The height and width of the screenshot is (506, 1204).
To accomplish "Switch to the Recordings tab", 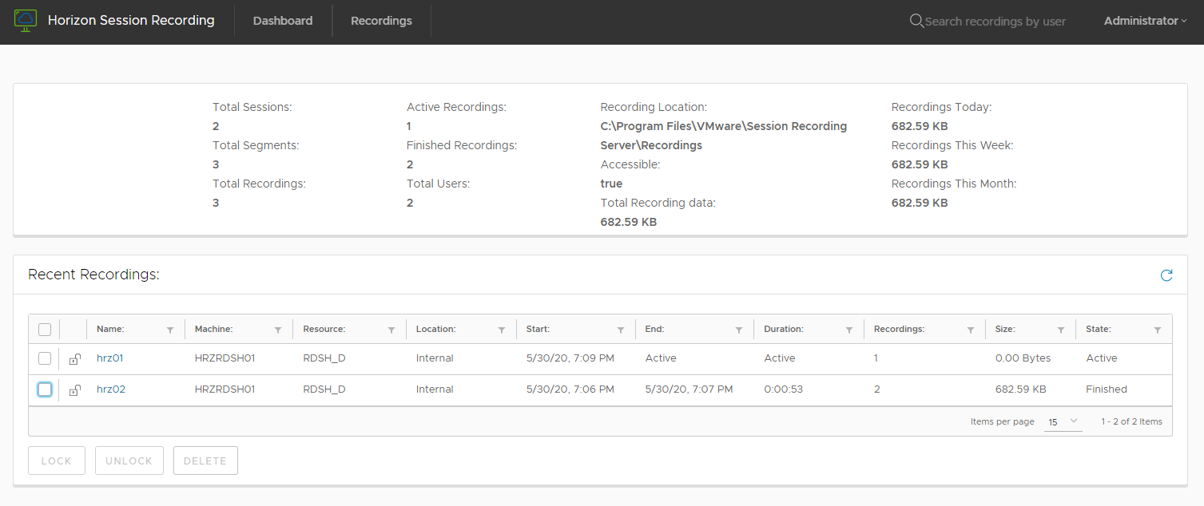I will [381, 21].
